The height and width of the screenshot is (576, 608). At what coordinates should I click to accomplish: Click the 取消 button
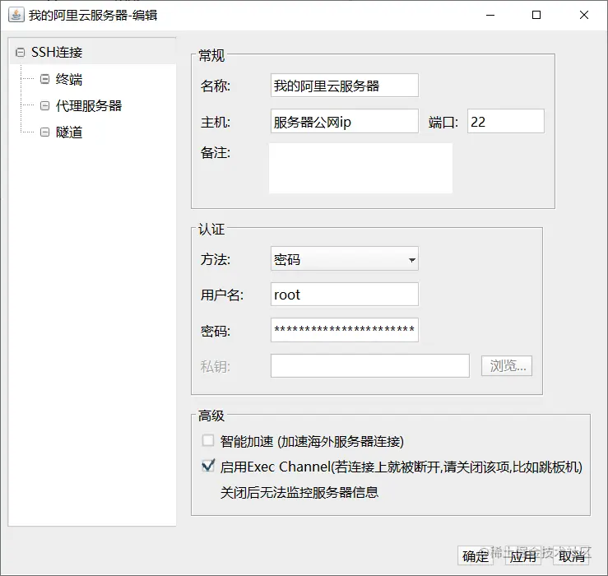pos(571,555)
